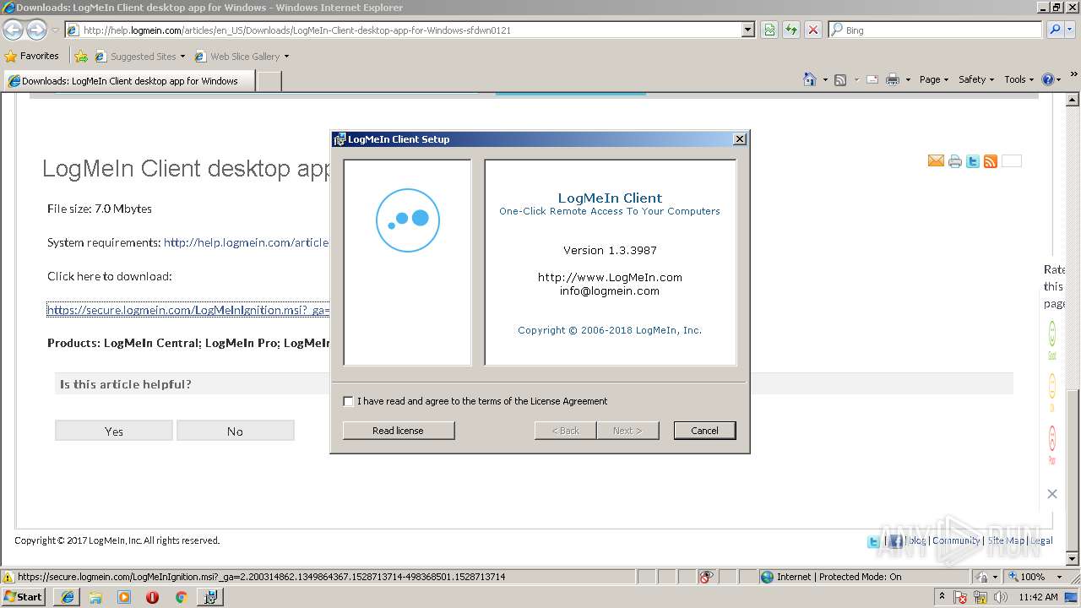1081x608 pixels.
Task: Click the taskbar clock 11:42 AM
Action: tap(1038, 597)
